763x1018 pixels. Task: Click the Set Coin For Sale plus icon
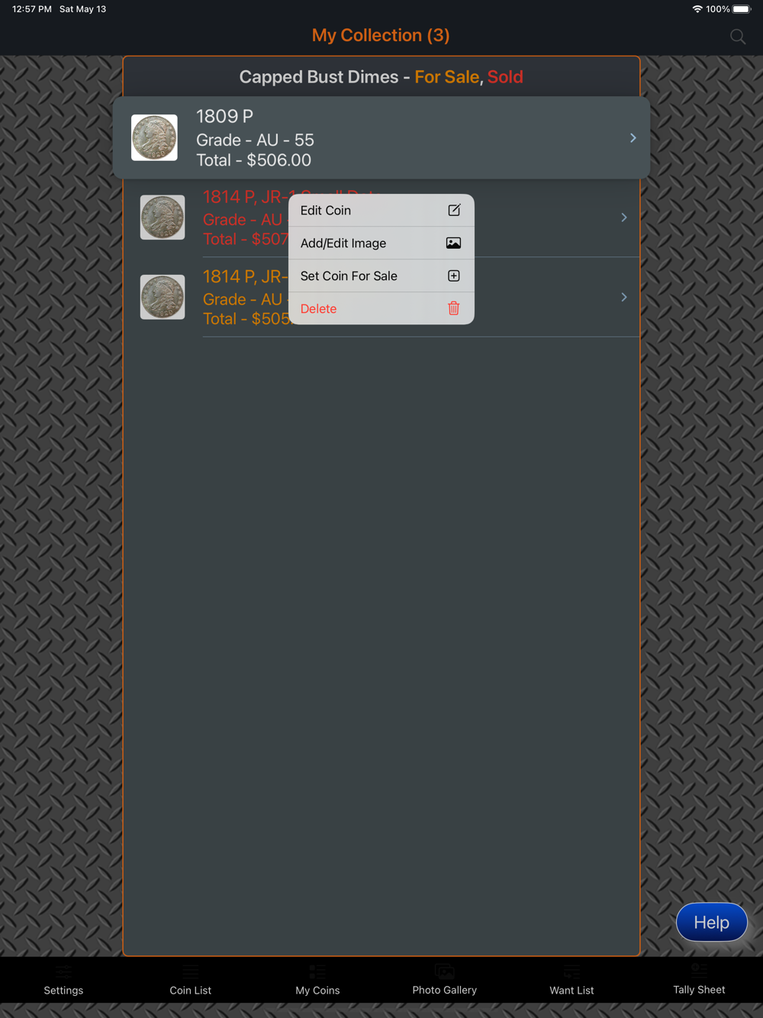click(454, 275)
